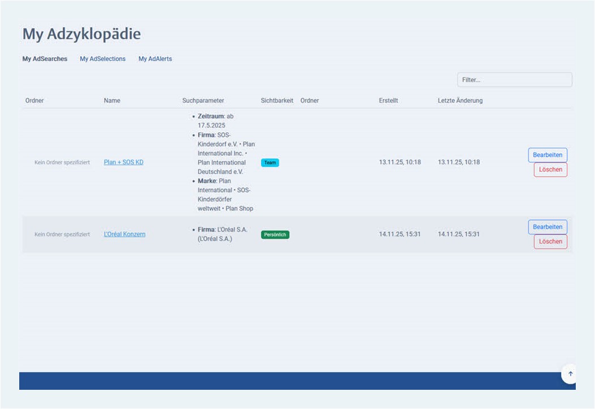Click the Suchparameter column header
Viewport: 595px width, 409px height.
(203, 100)
